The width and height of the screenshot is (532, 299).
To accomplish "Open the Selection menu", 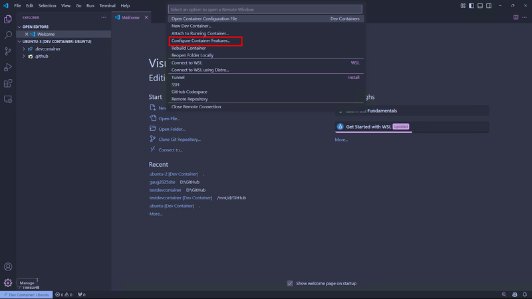I will (47, 6).
